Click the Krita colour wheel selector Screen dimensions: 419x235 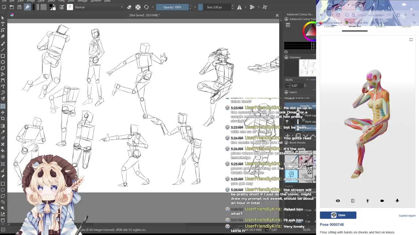pyautogui.click(x=309, y=31)
